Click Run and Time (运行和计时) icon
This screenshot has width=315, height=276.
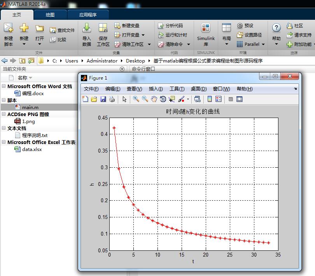(161, 35)
